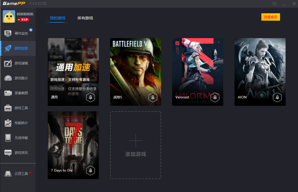Select the 游戏跑分 sidebar label
Viewport: 298px width, 192px height.
click(x=21, y=78)
